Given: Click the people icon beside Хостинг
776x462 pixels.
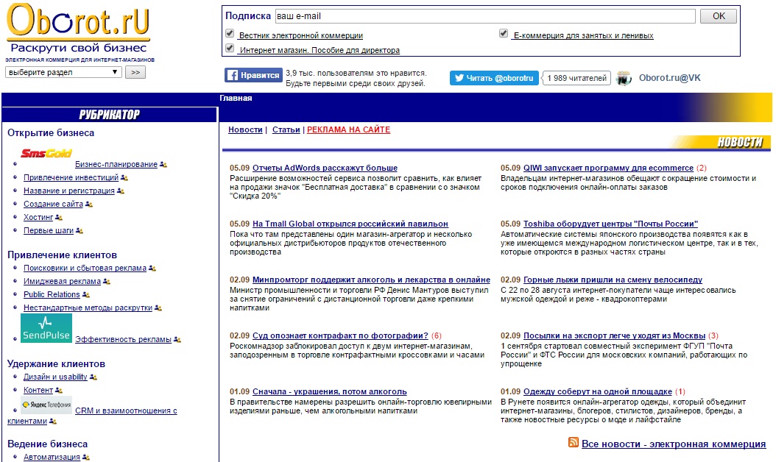Looking at the screenshot, I should coord(58,218).
